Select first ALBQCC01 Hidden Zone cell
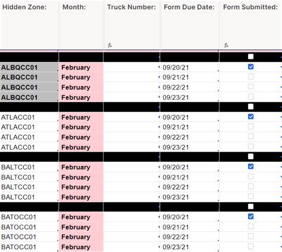The image size is (282, 252). pyautogui.click(x=29, y=67)
